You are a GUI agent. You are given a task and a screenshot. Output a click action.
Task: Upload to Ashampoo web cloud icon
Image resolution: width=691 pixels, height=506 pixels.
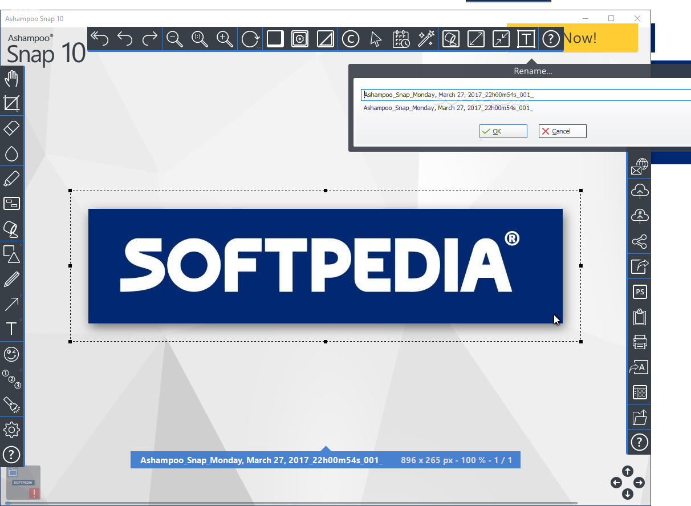[x=640, y=216]
